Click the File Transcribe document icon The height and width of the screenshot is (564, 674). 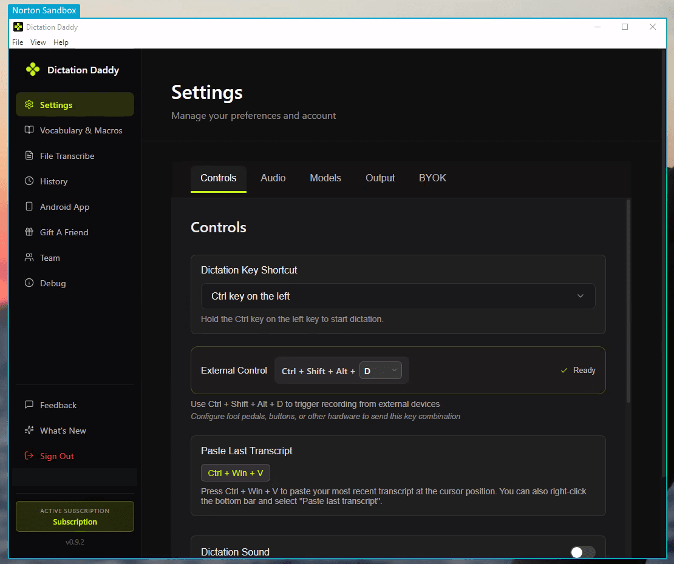tap(29, 155)
